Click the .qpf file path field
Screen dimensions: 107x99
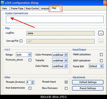60,41
